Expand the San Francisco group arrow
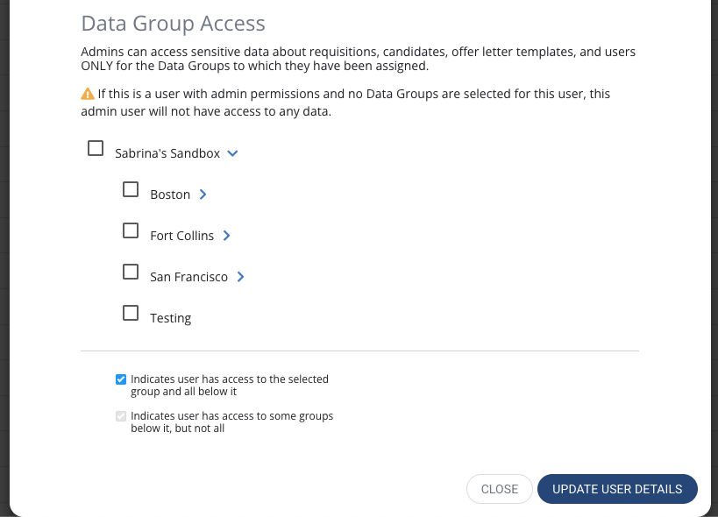 (x=240, y=277)
